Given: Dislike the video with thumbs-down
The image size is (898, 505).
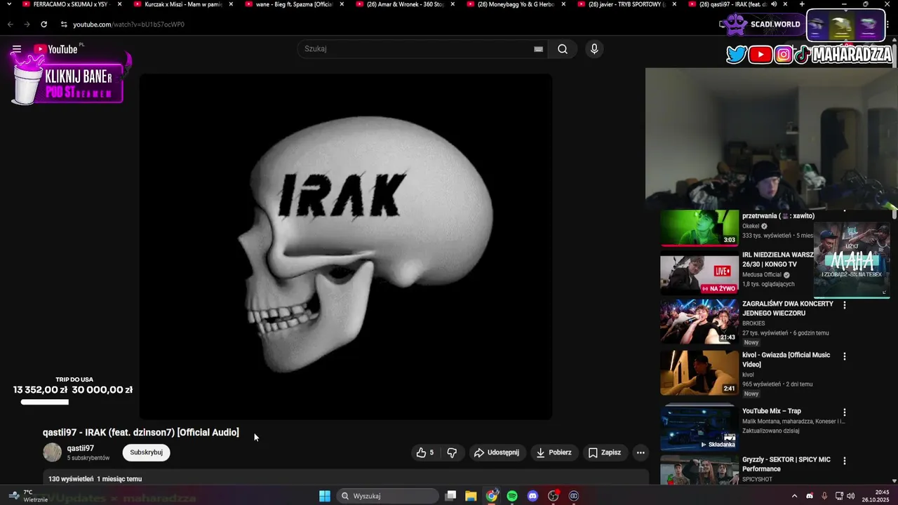Looking at the screenshot, I should pyautogui.click(x=452, y=452).
